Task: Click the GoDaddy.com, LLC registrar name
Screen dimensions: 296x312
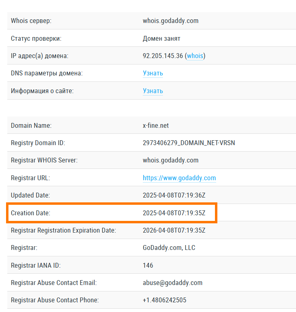Action: coord(169,248)
